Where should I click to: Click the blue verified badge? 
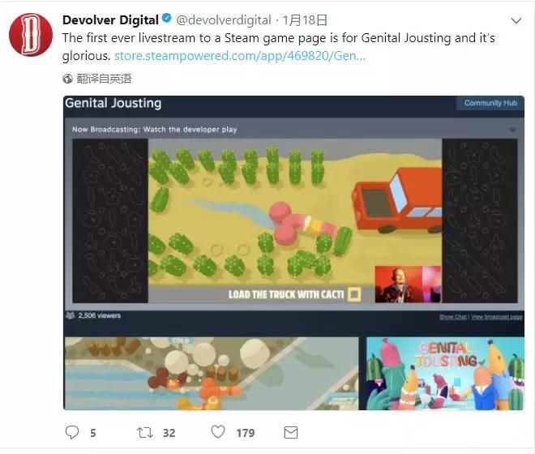click(x=166, y=19)
